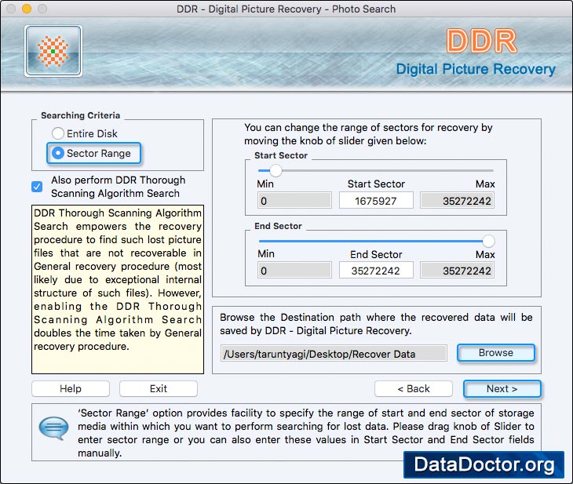The width and height of the screenshot is (573, 484).
Task: Click the destination path field
Action: 334,354
